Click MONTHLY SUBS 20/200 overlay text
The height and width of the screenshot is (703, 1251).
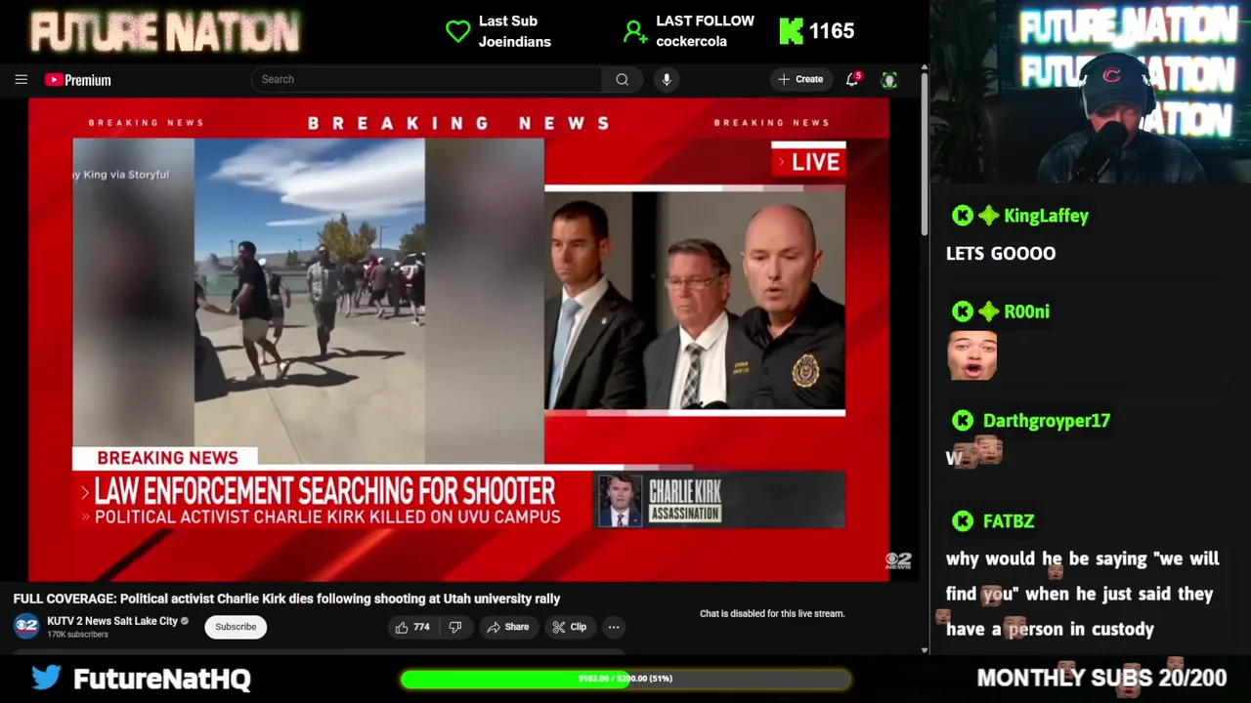point(1101,678)
